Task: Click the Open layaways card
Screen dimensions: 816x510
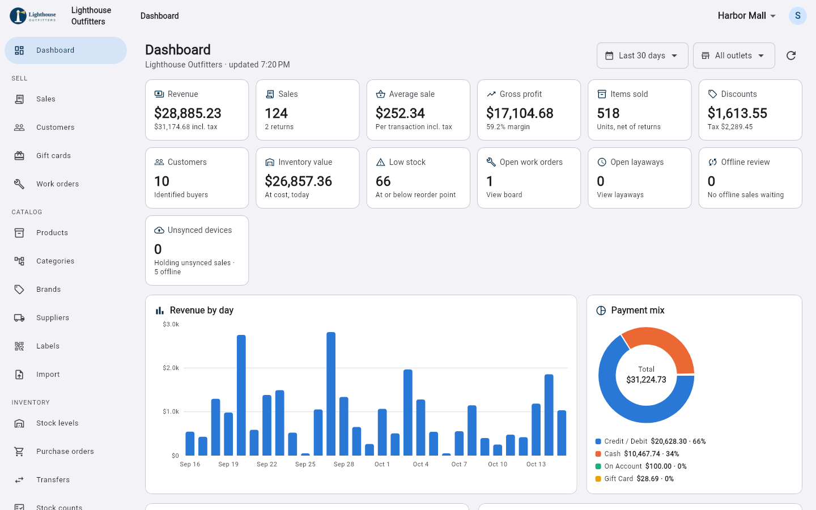Action: pyautogui.click(x=640, y=178)
